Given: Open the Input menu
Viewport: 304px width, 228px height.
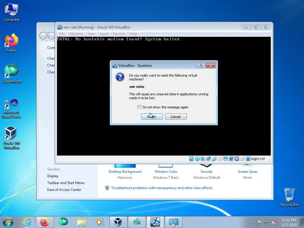Looking at the screenshot, I should (x=104, y=34).
